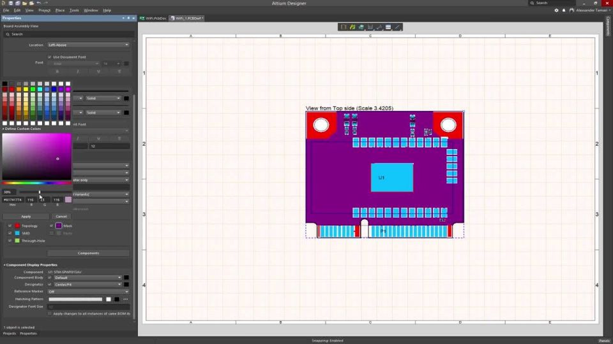Open the File menu
The width and height of the screenshot is (613, 344).
6,10
